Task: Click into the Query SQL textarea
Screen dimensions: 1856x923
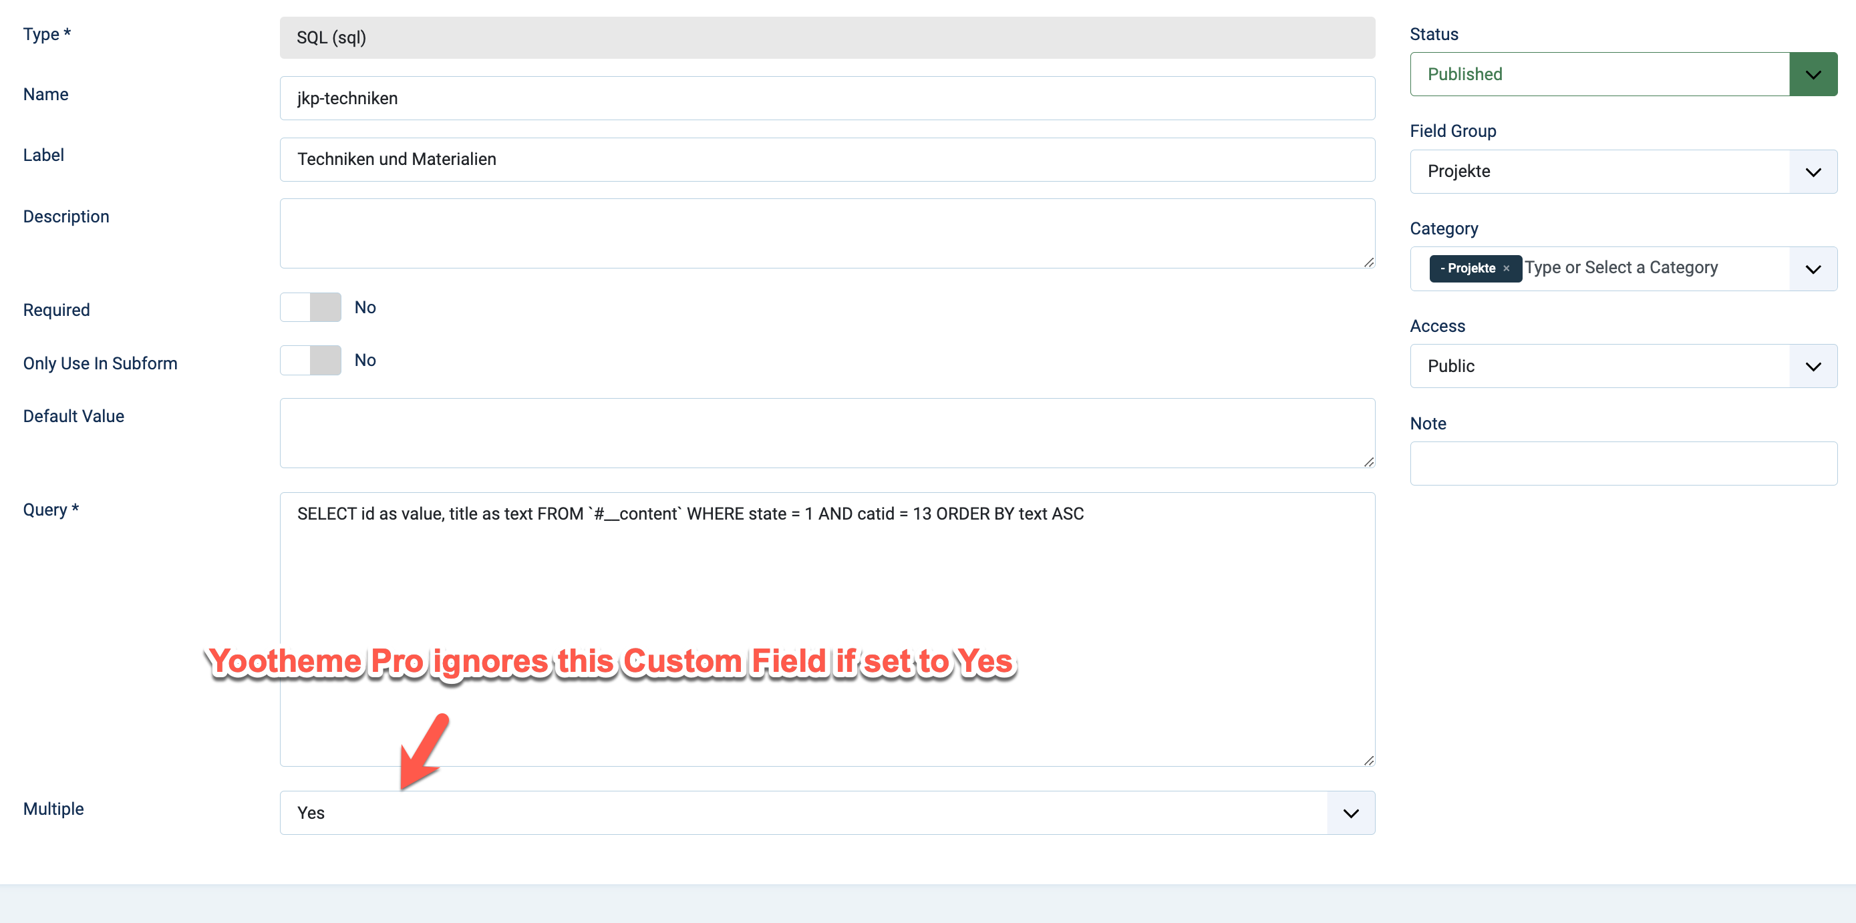Action: pos(827,628)
